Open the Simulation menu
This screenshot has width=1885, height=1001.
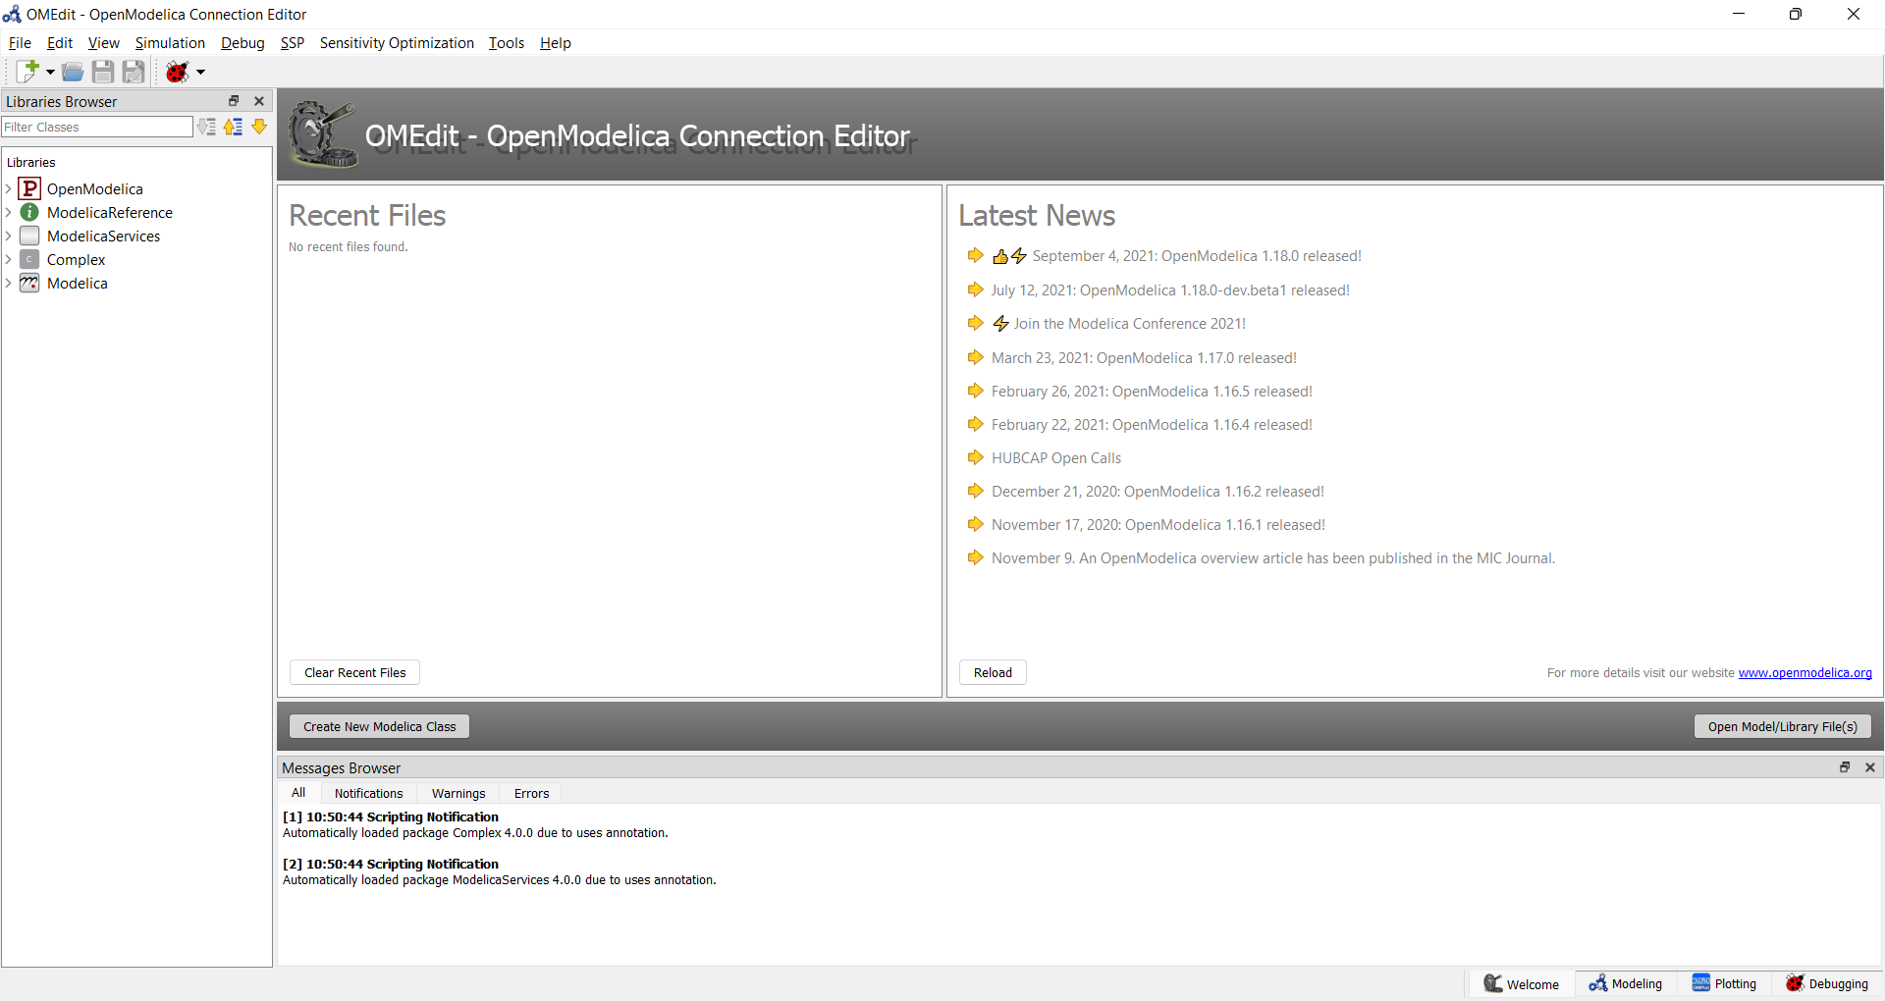[x=170, y=43]
